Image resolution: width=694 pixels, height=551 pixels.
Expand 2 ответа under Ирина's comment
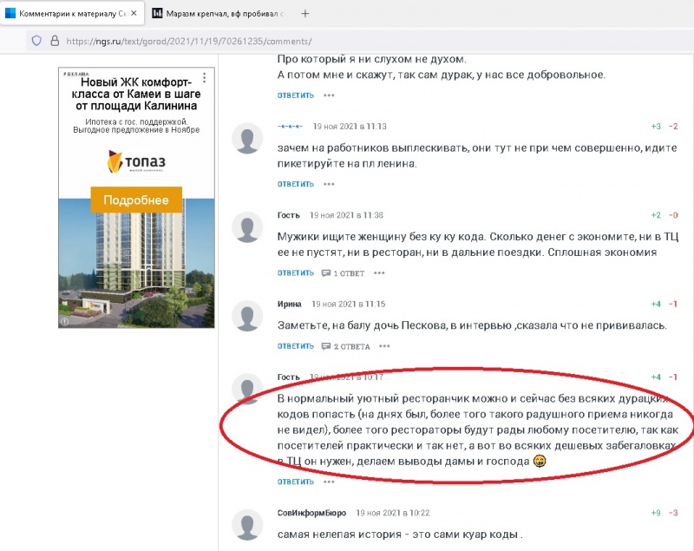pos(345,346)
